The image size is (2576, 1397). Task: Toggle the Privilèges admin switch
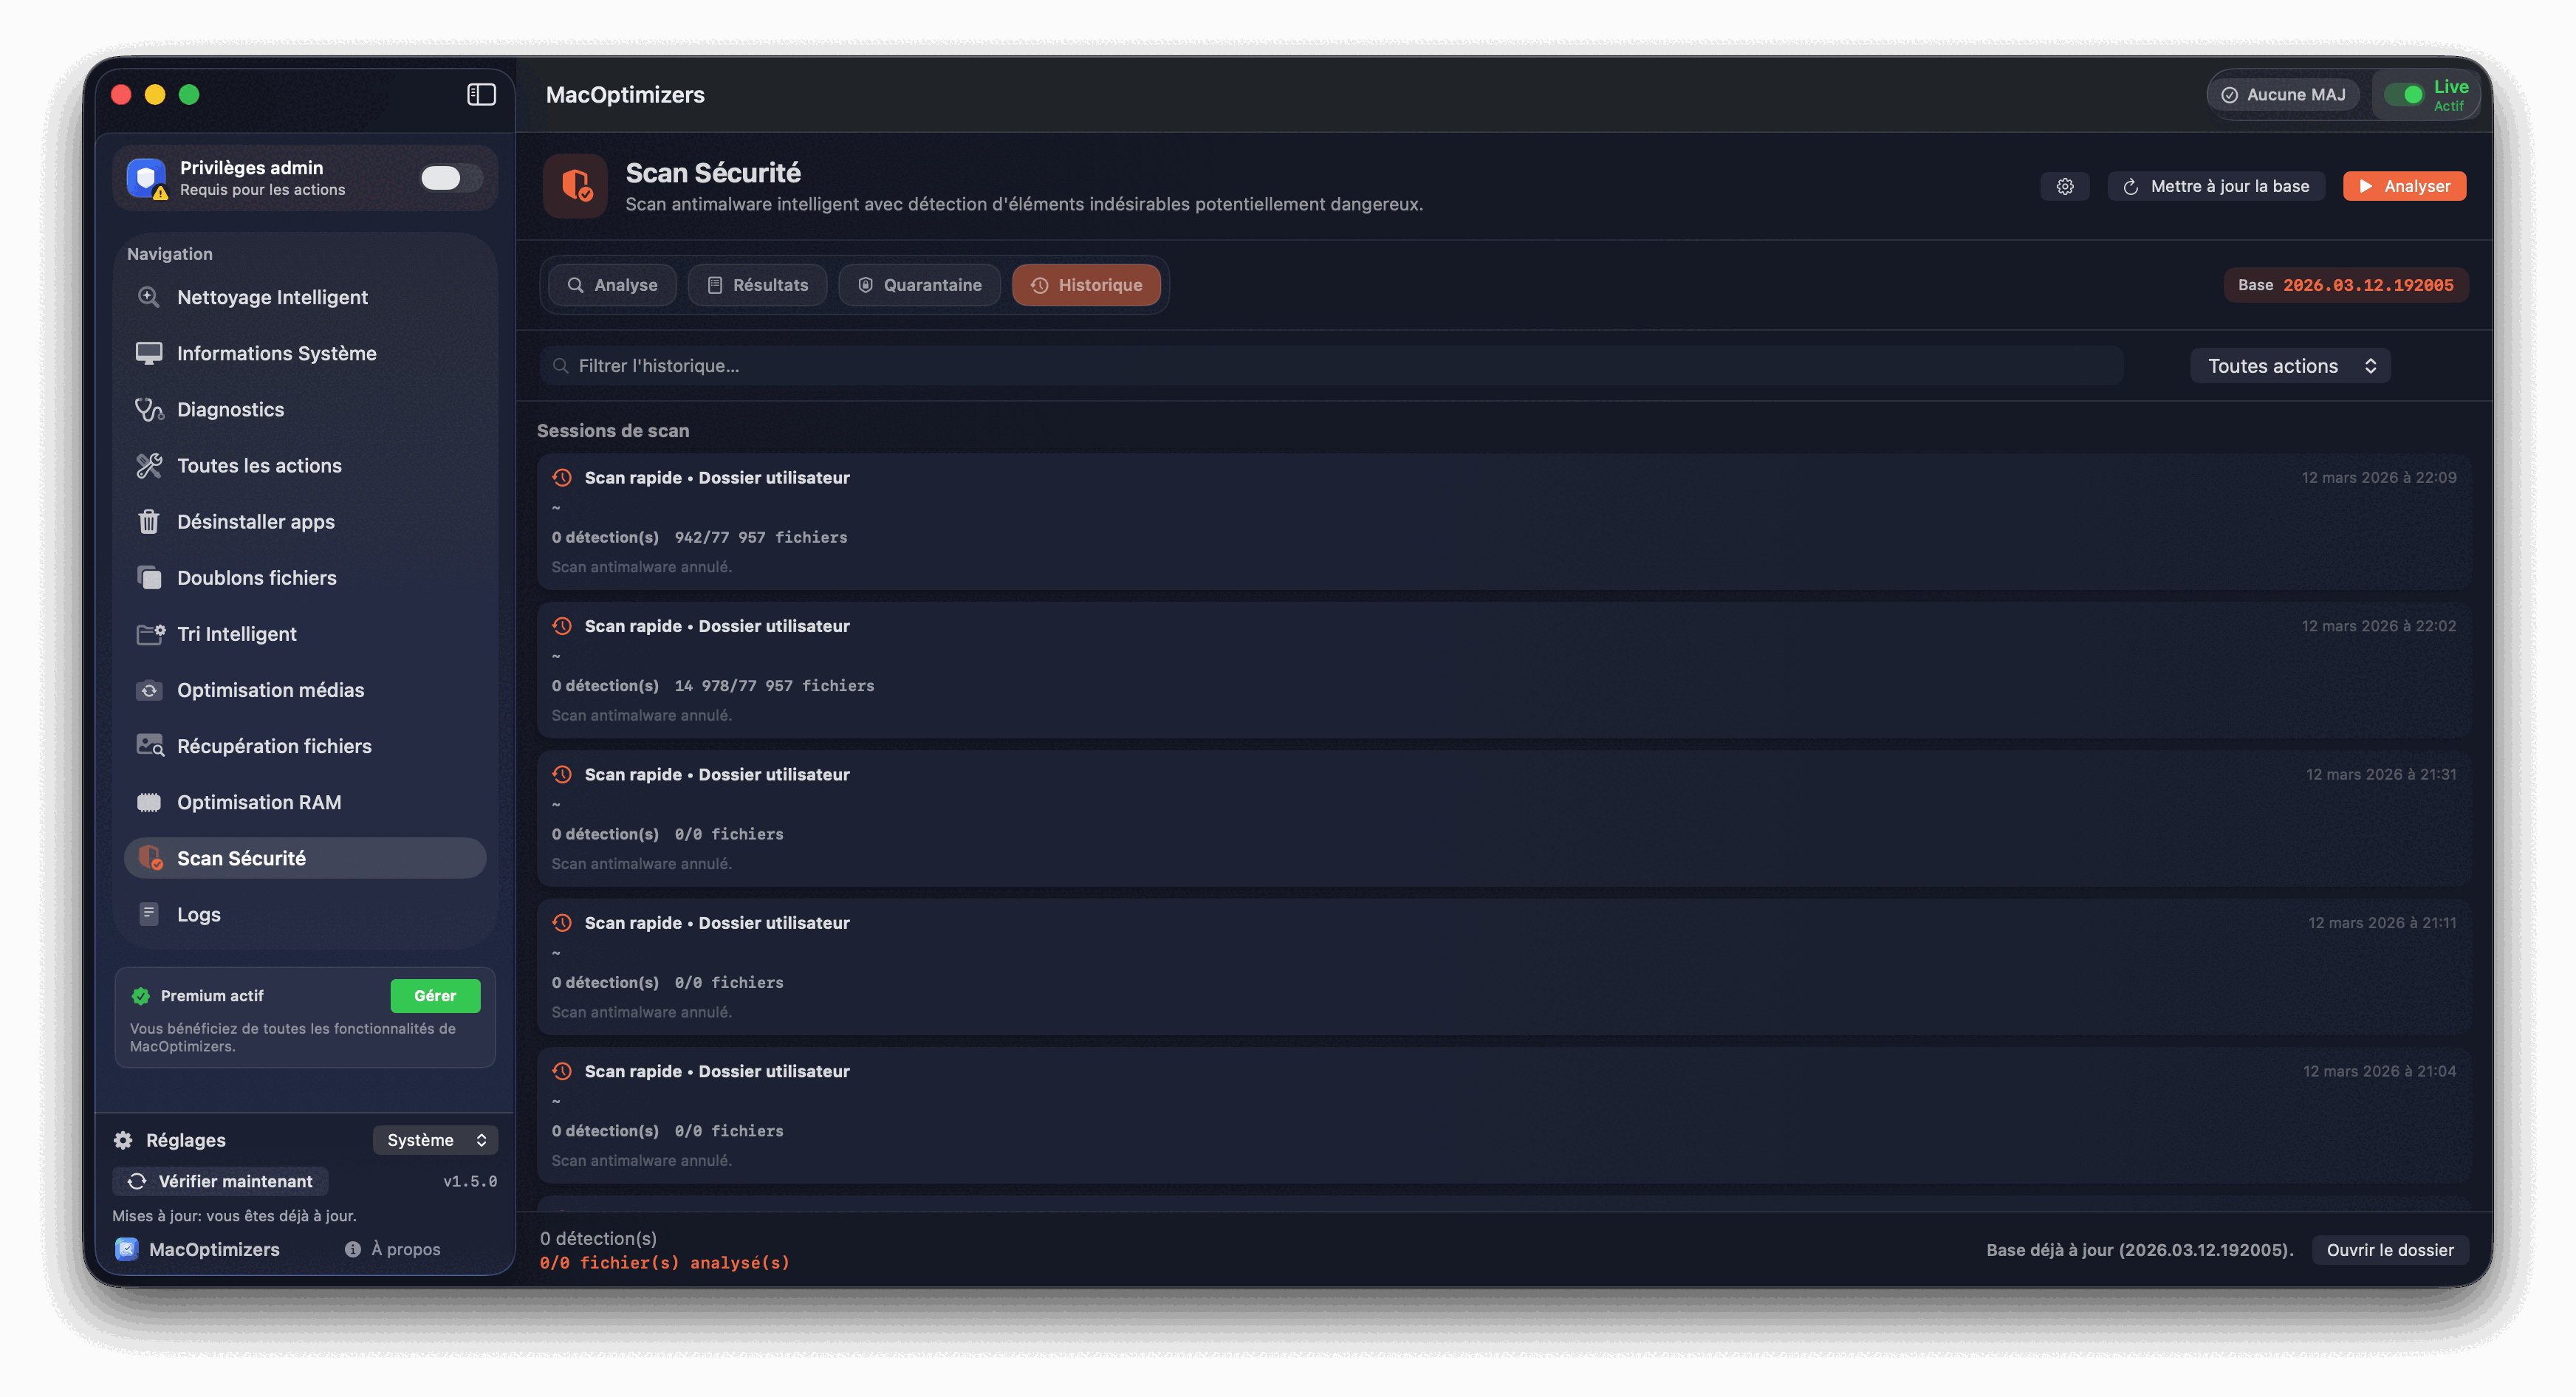pyautogui.click(x=449, y=177)
